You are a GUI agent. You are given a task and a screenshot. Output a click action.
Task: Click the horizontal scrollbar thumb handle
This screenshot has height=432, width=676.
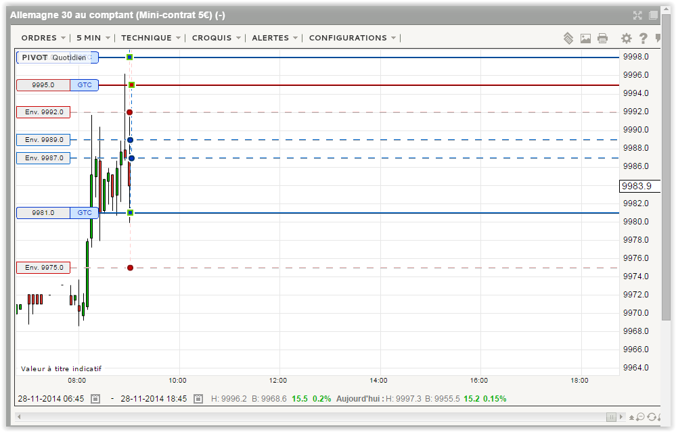coord(611,416)
